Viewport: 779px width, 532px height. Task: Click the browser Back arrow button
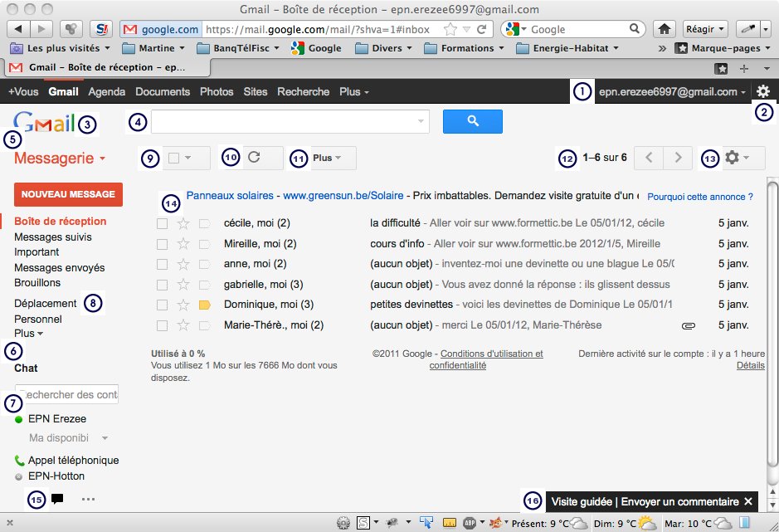[18, 29]
